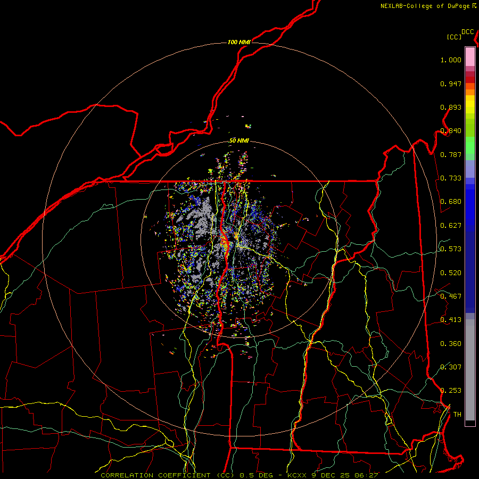Click the 0.733 legend value

451,178
